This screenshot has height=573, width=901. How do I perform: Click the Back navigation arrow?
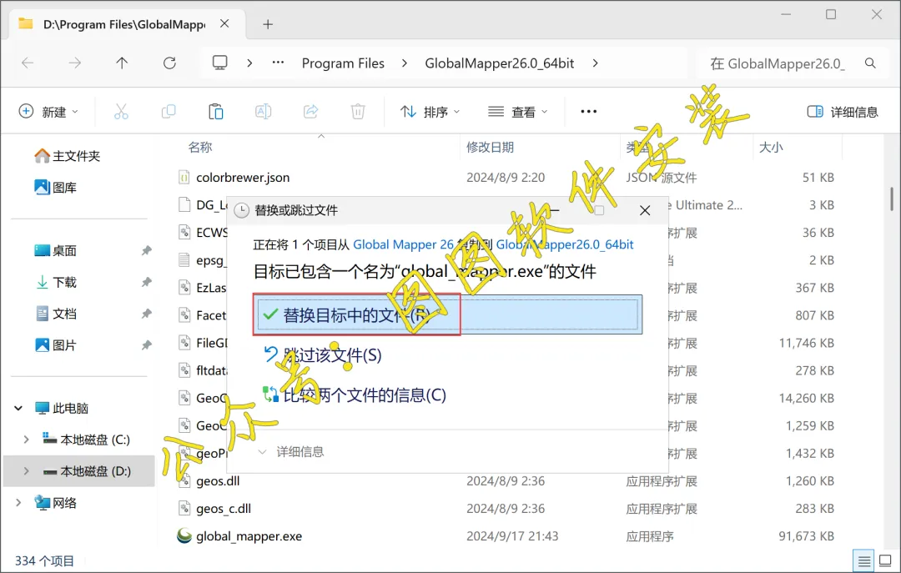coord(28,63)
